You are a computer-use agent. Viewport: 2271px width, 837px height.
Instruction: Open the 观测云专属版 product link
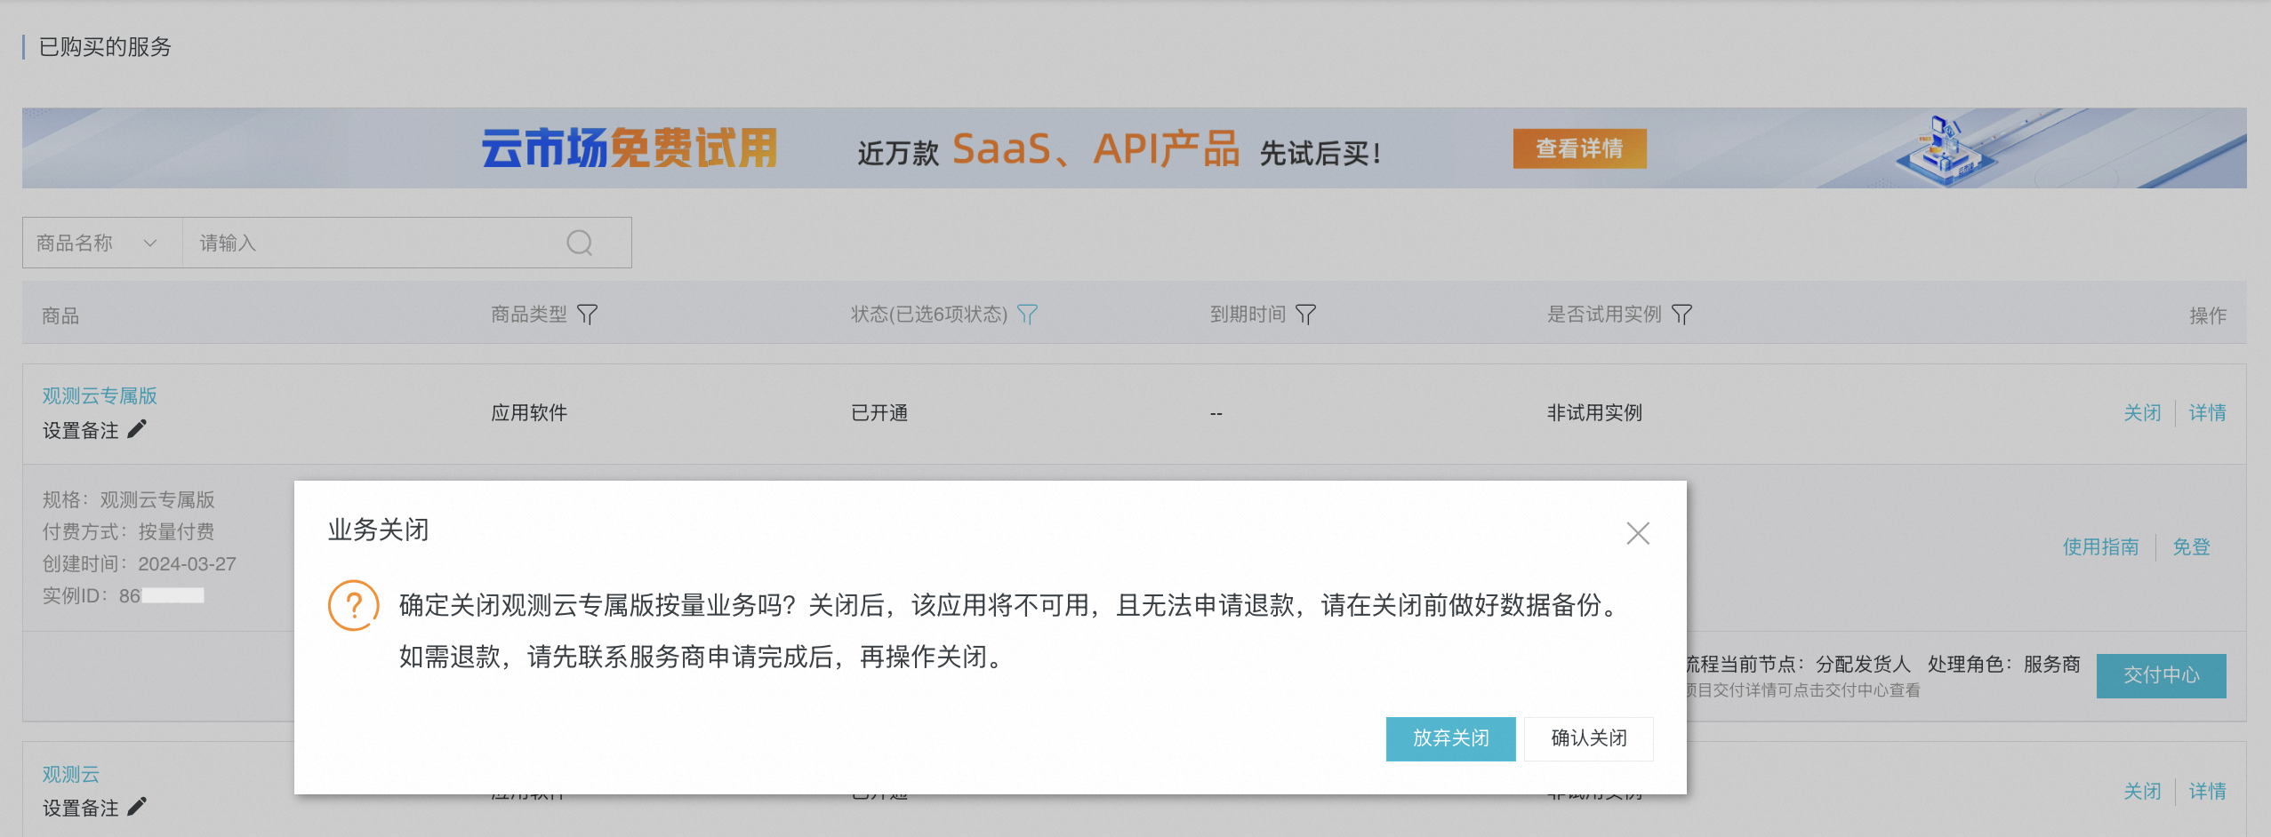point(100,395)
